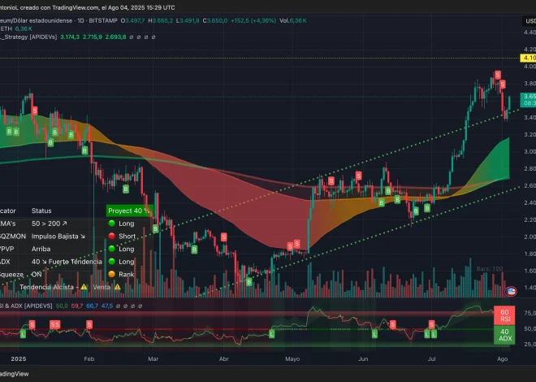Click the strategy value 2.715,9
This screenshot has width=536, height=382.
tap(93, 37)
